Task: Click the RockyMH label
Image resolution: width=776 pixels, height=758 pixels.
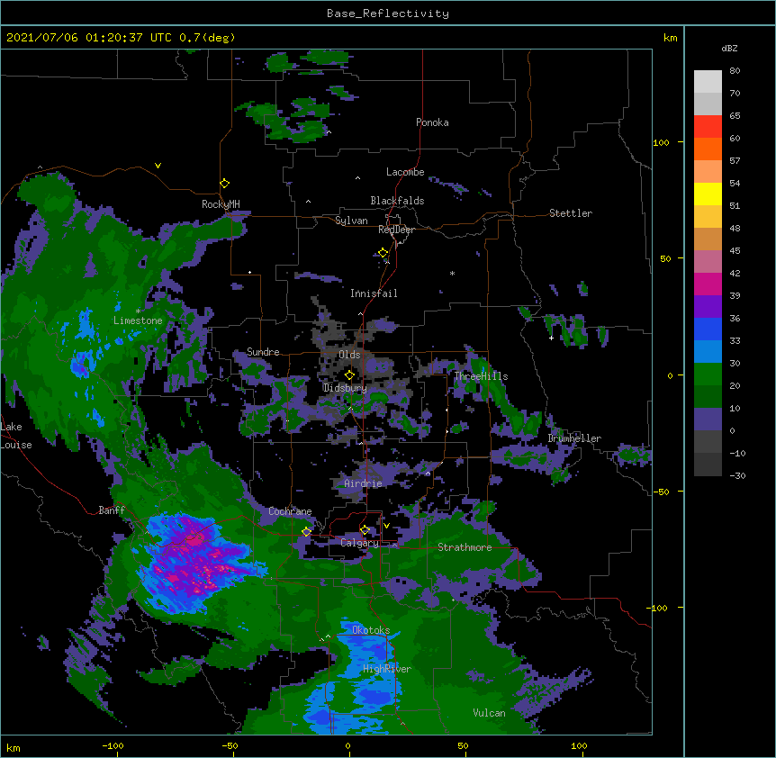Action: tap(221, 204)
